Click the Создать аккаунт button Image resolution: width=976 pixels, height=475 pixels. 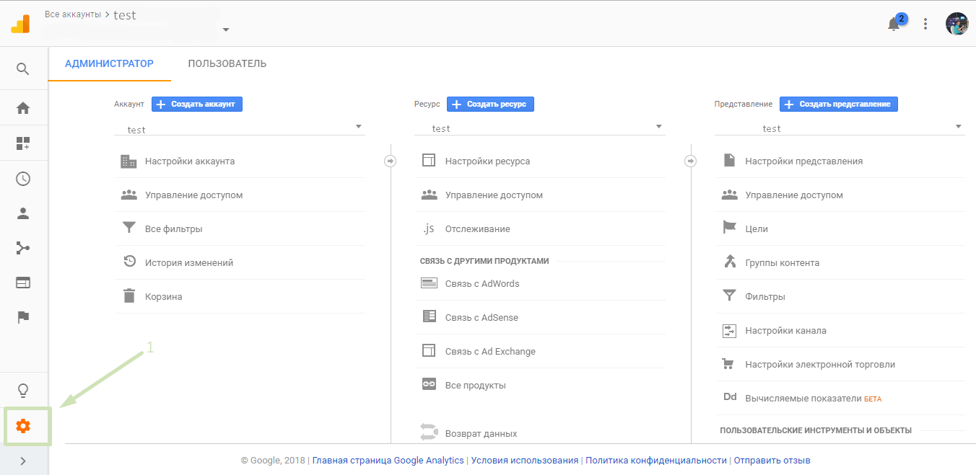click(197, 105)
